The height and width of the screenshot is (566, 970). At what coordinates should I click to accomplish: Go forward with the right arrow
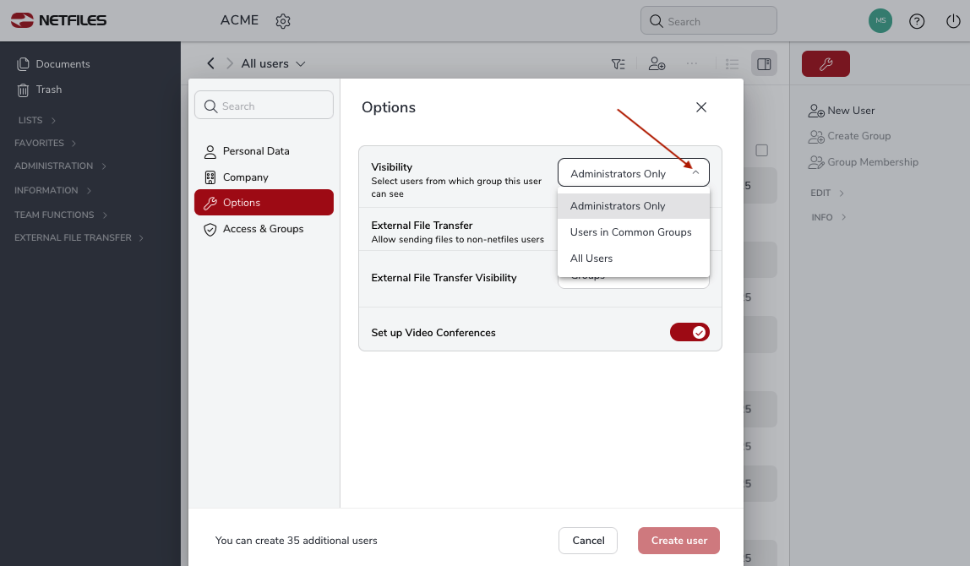coord(230,63)
